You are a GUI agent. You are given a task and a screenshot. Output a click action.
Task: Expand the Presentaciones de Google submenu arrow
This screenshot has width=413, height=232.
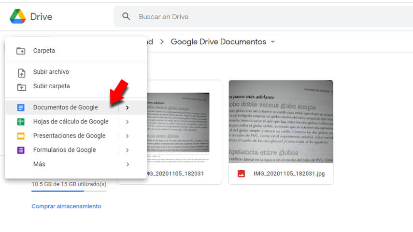click(x=127, y=136)
